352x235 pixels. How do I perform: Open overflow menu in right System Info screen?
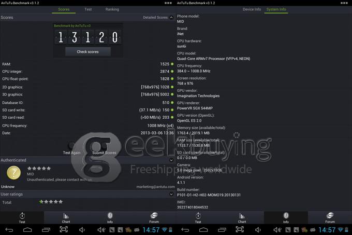point(344,3)
